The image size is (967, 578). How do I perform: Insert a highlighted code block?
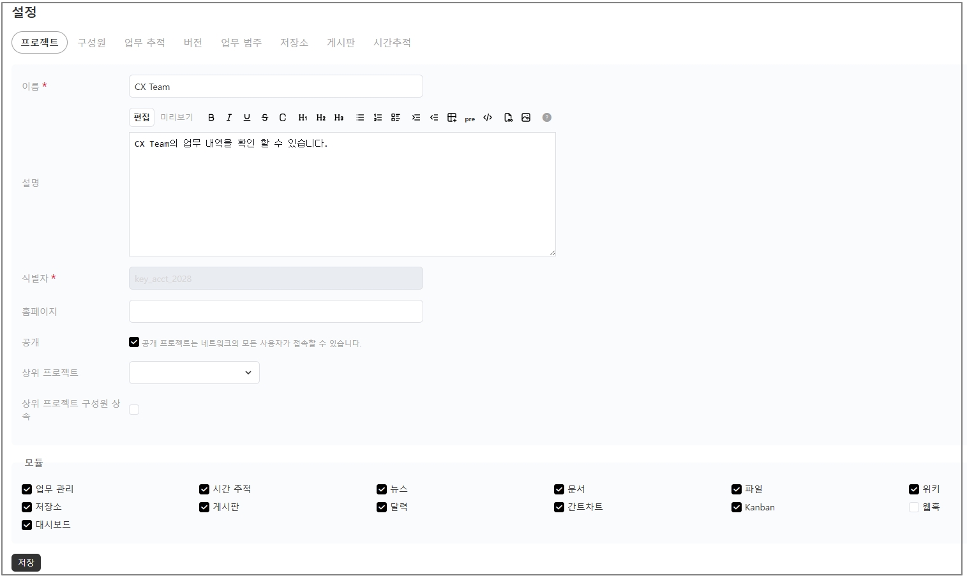(488, 117)
